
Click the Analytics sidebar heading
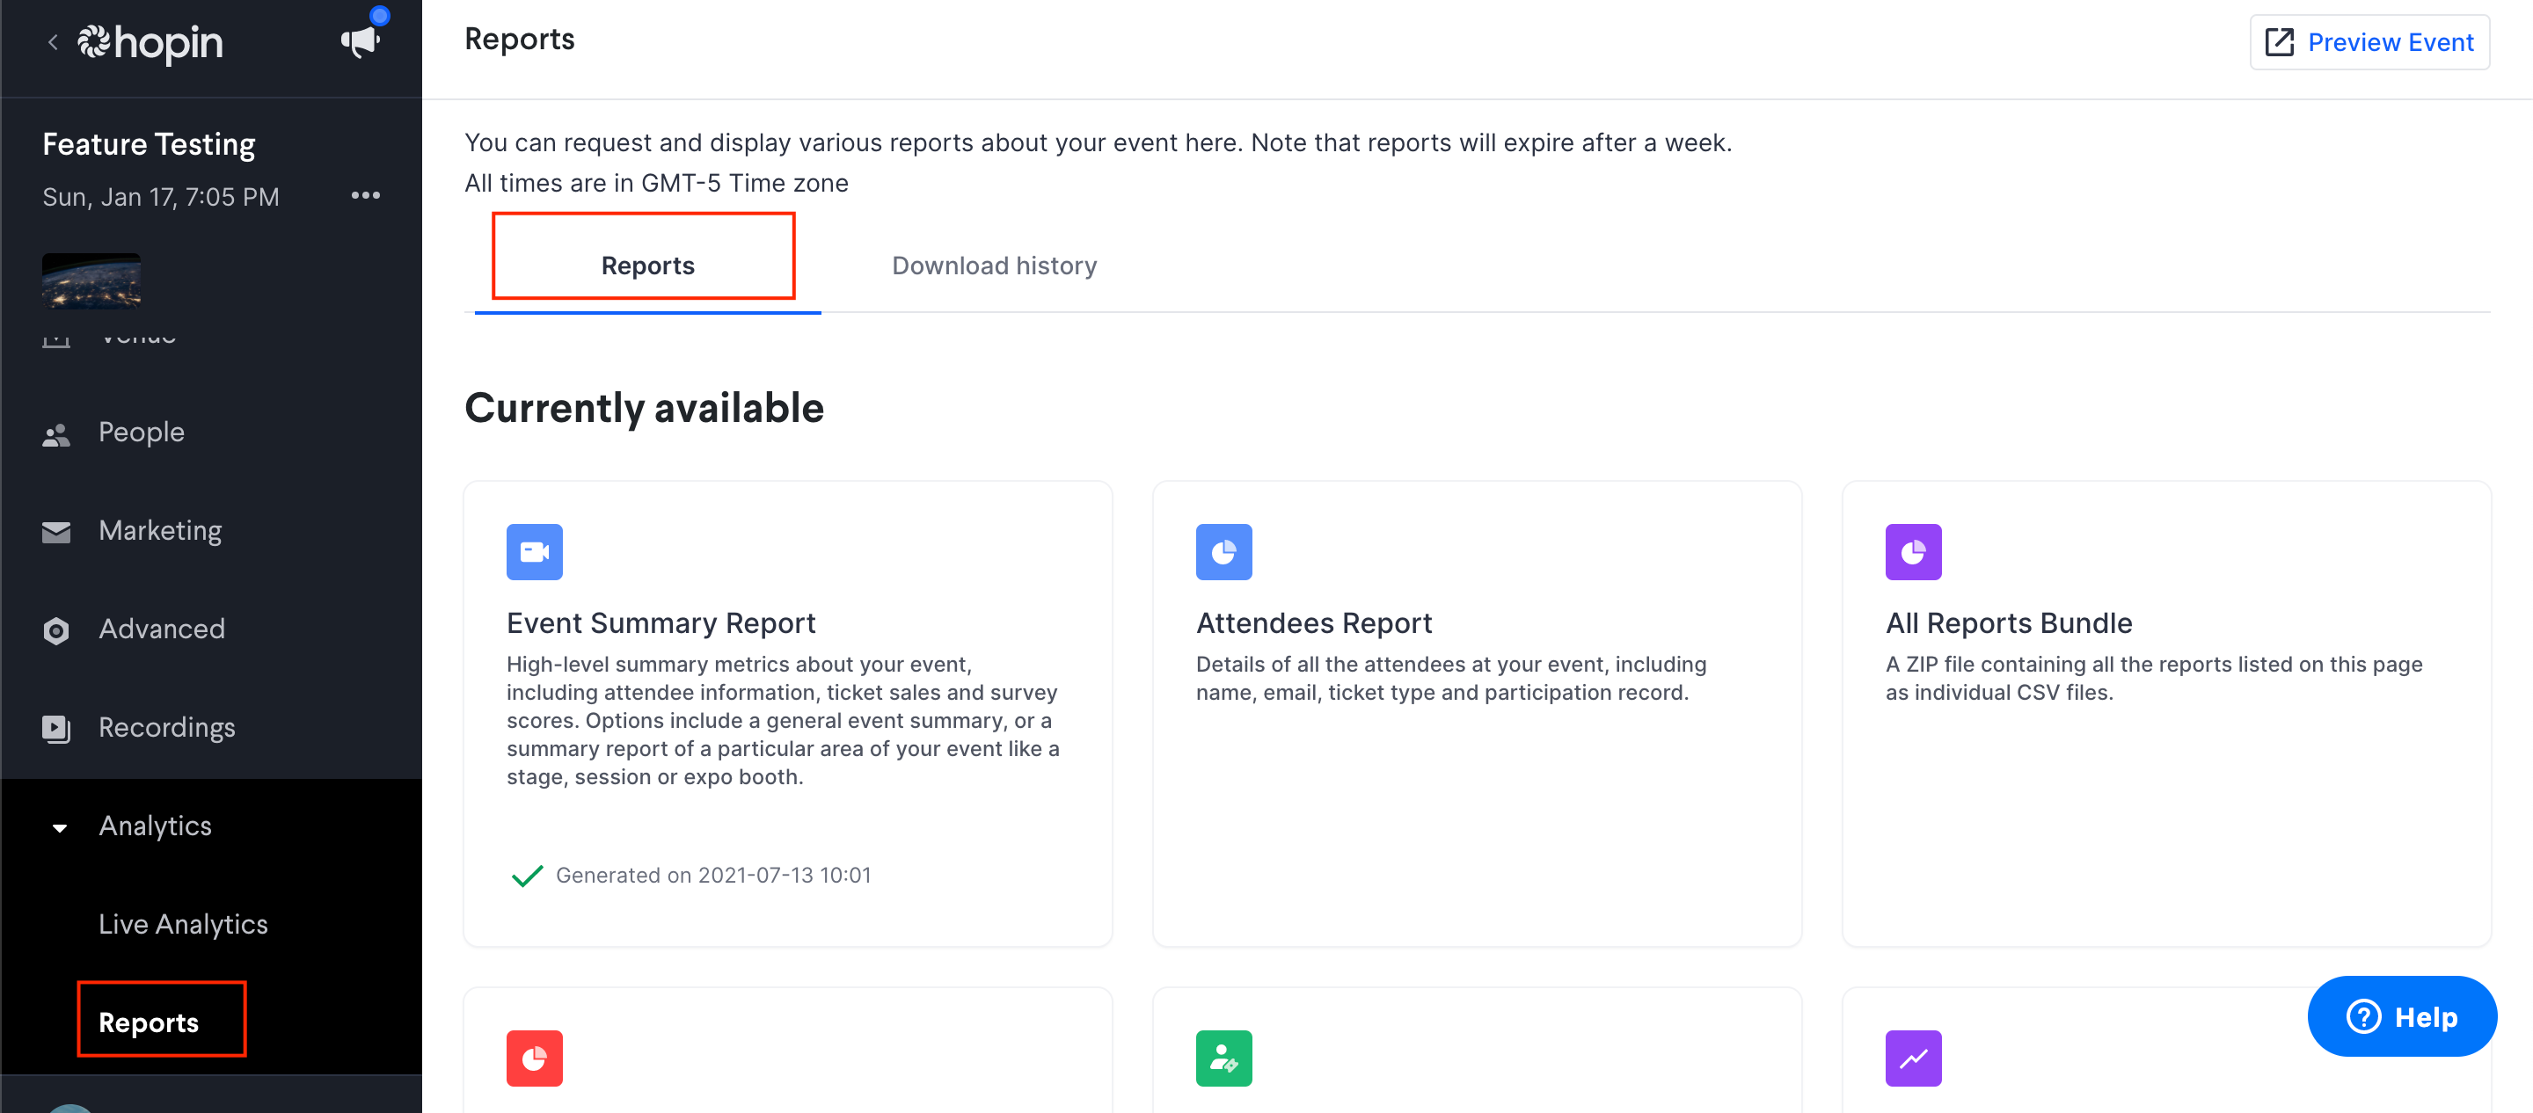click(156, 827)
